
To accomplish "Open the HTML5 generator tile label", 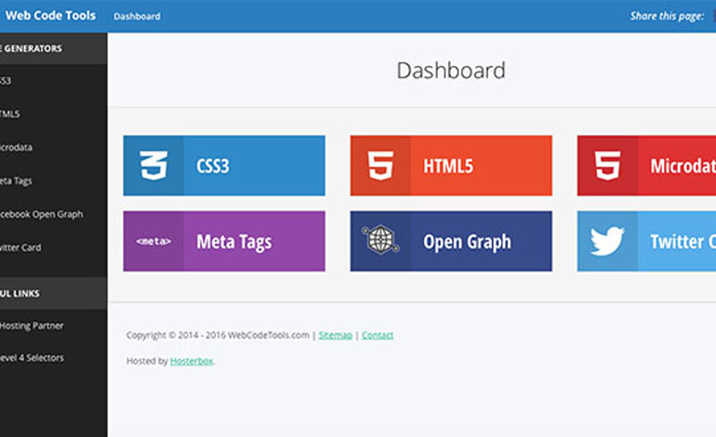I will point(448,166).
